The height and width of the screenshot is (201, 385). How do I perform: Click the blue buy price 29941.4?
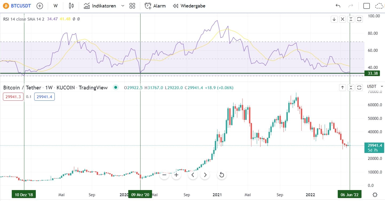[44, 97]
